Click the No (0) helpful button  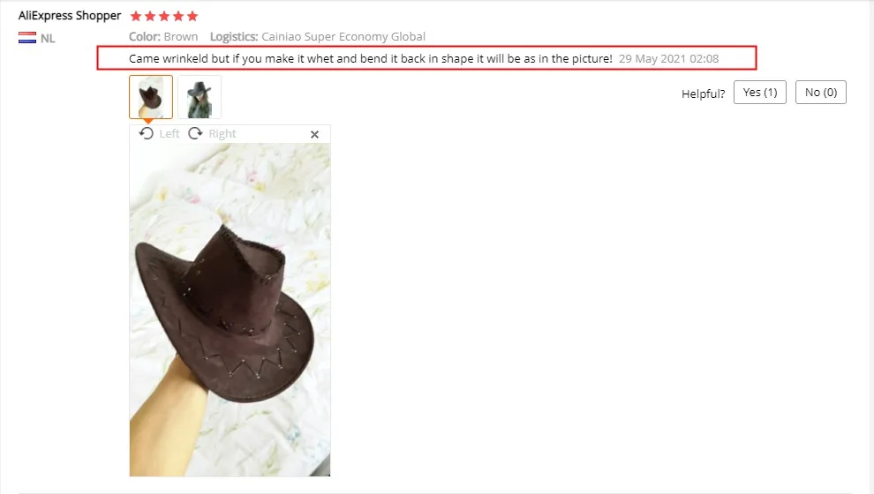click(x=820, y=92)
